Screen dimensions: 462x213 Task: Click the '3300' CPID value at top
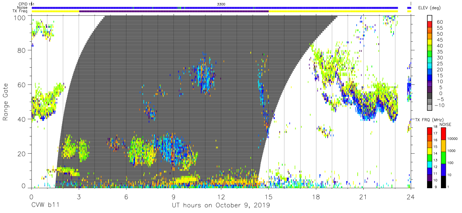click(x=221, y=4)
